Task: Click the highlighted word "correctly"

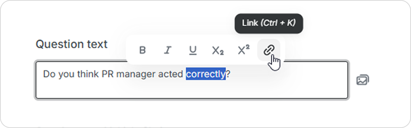Action: tap(206, 74)
